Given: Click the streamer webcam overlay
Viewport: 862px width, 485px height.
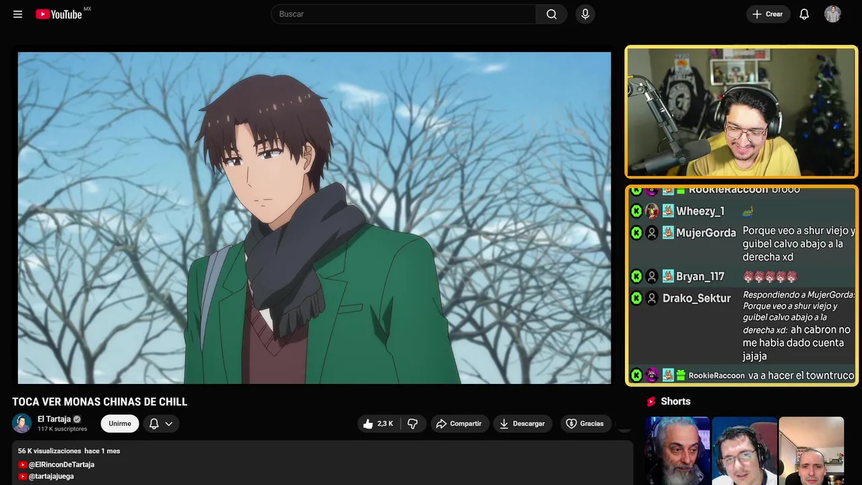Looking at the screenshot, I should coord(741,112).
